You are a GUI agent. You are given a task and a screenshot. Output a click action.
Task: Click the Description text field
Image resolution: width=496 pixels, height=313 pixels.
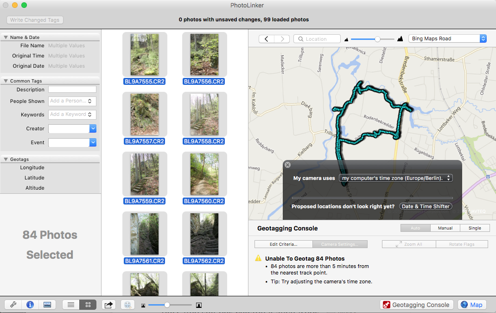click(72, 89)
